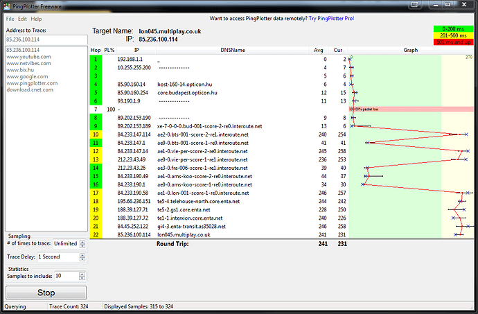Viewport: 478px width, 314px height.
Task: Open the Edit menu
Action: coord(23,19)
